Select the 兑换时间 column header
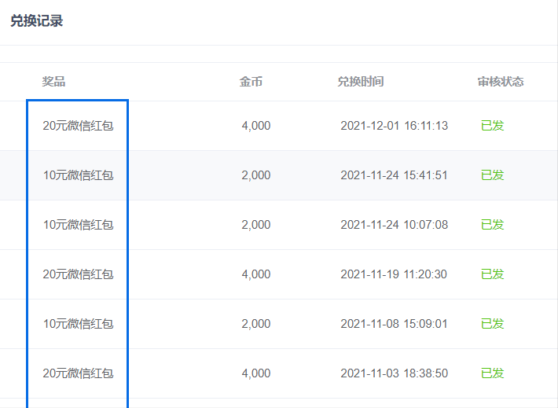This screenshot has height=408, width=558. click(x=360, y=82)
